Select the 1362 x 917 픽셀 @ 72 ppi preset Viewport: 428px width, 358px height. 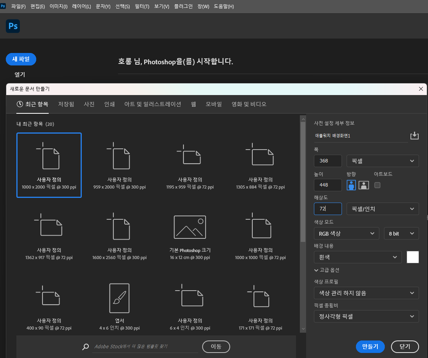pos(49,236)
